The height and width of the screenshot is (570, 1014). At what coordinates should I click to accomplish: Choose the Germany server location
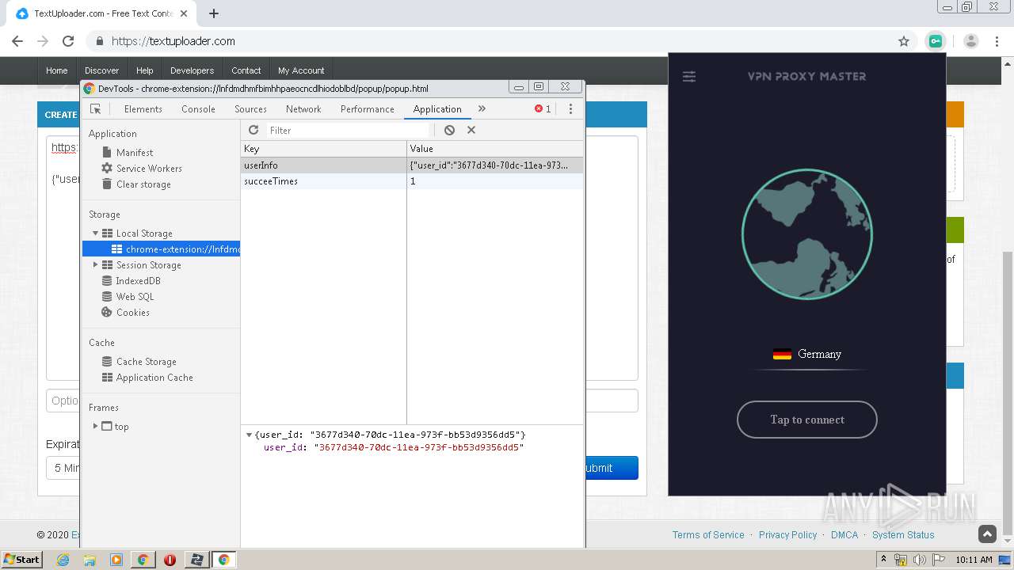tap(806, 354)
